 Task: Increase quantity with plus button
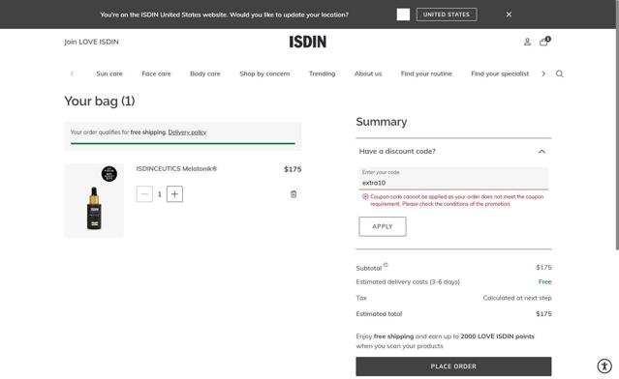point(174,194)
